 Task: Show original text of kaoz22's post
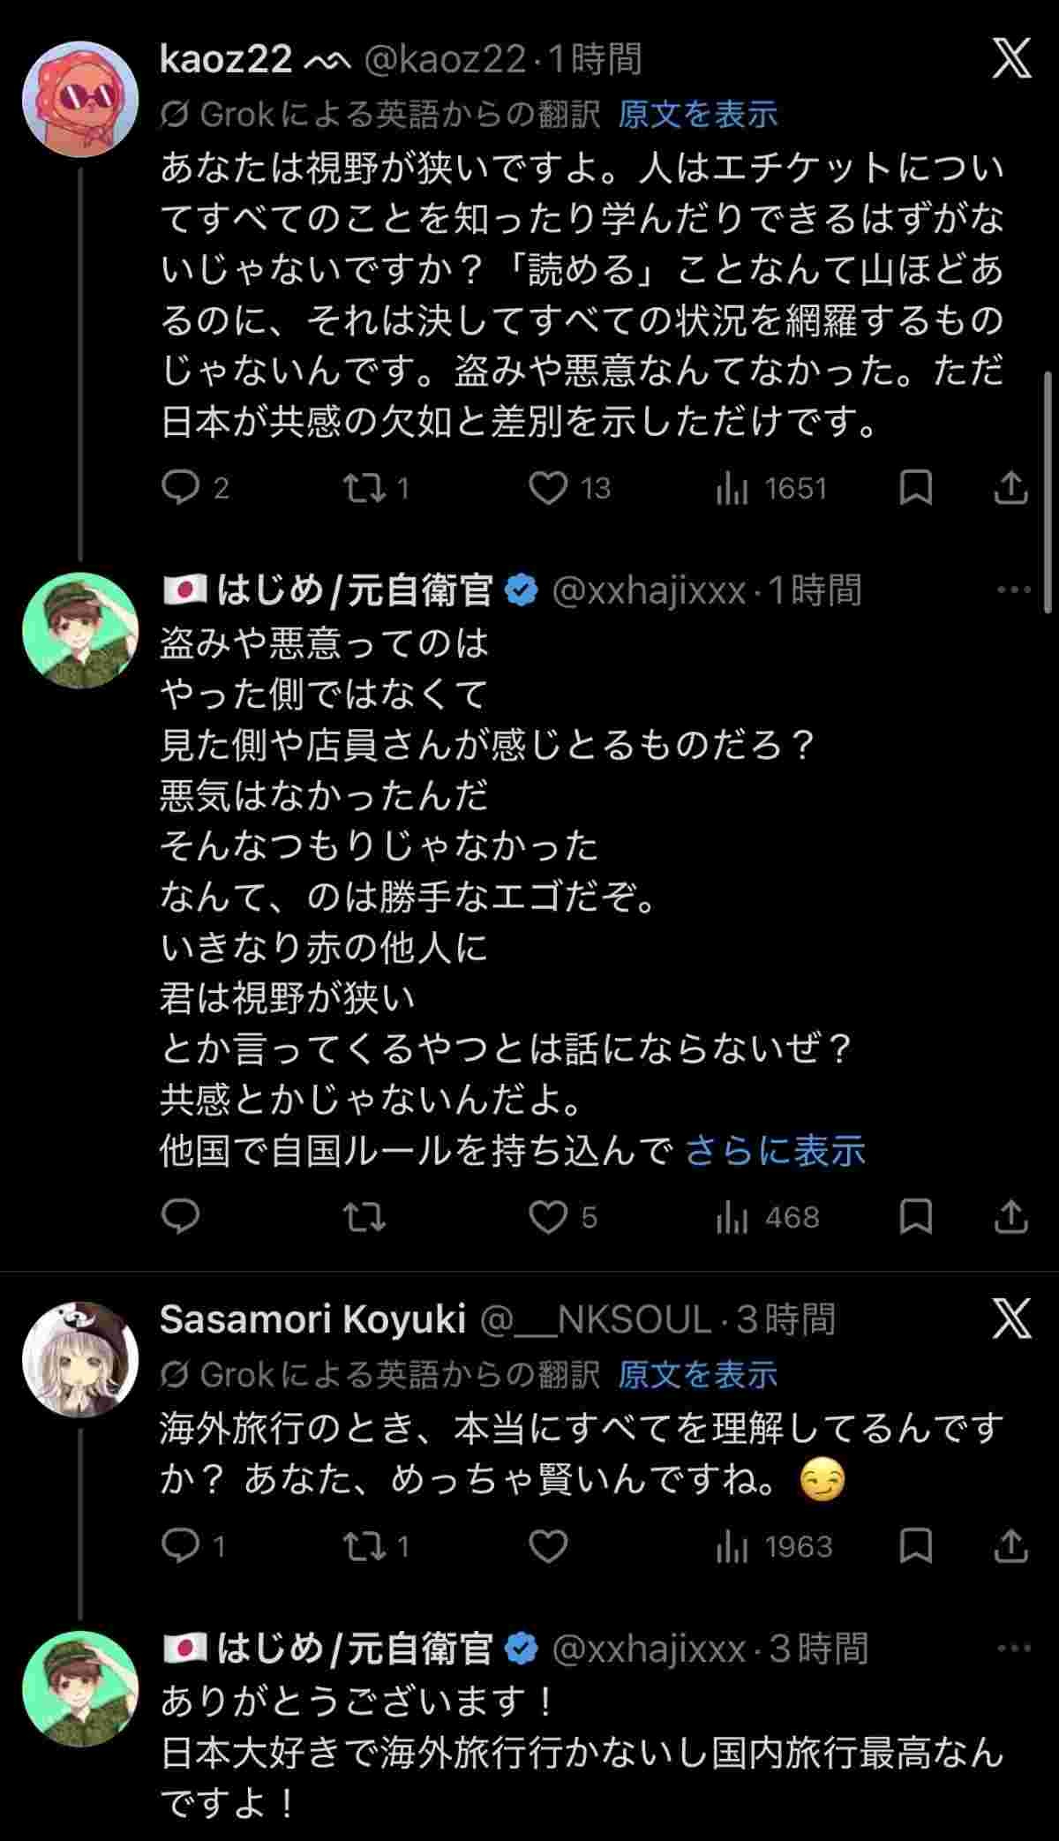click(x=697, y=114)
